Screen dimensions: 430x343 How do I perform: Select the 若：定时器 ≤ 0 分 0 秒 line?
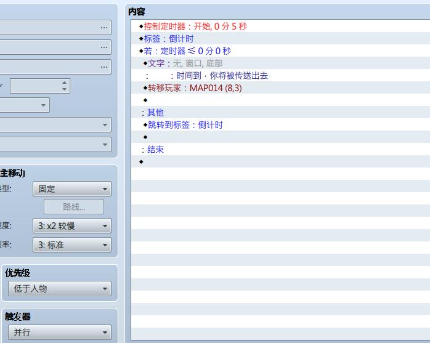(x=280, y=51)
